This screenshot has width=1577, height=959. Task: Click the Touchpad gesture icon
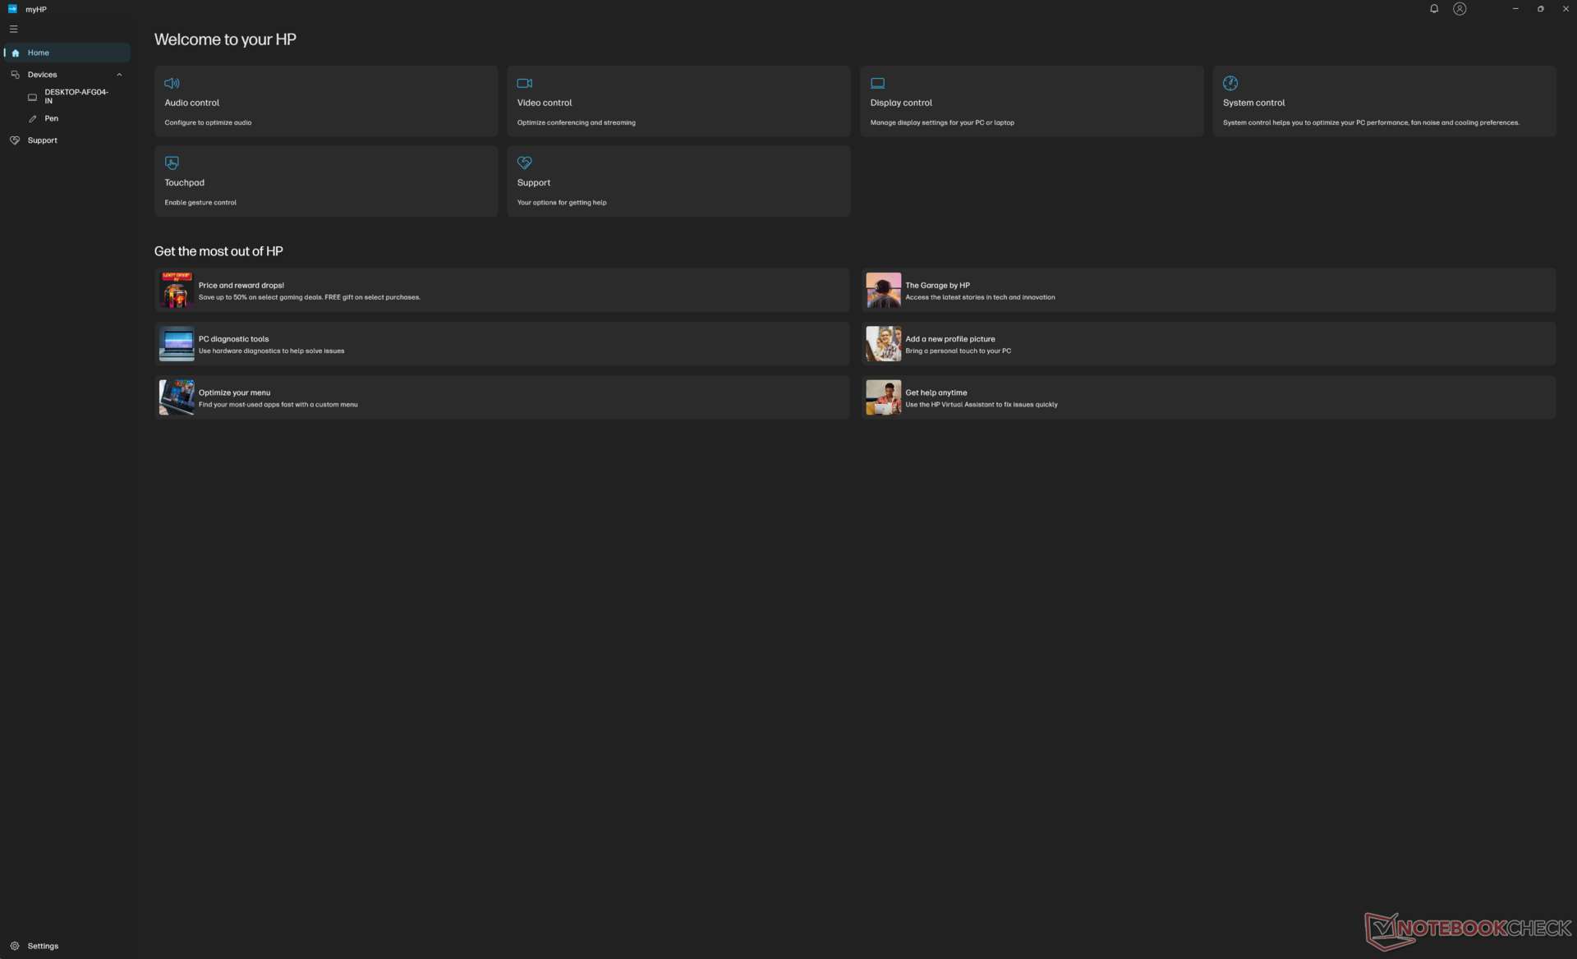tap(172, 163)
